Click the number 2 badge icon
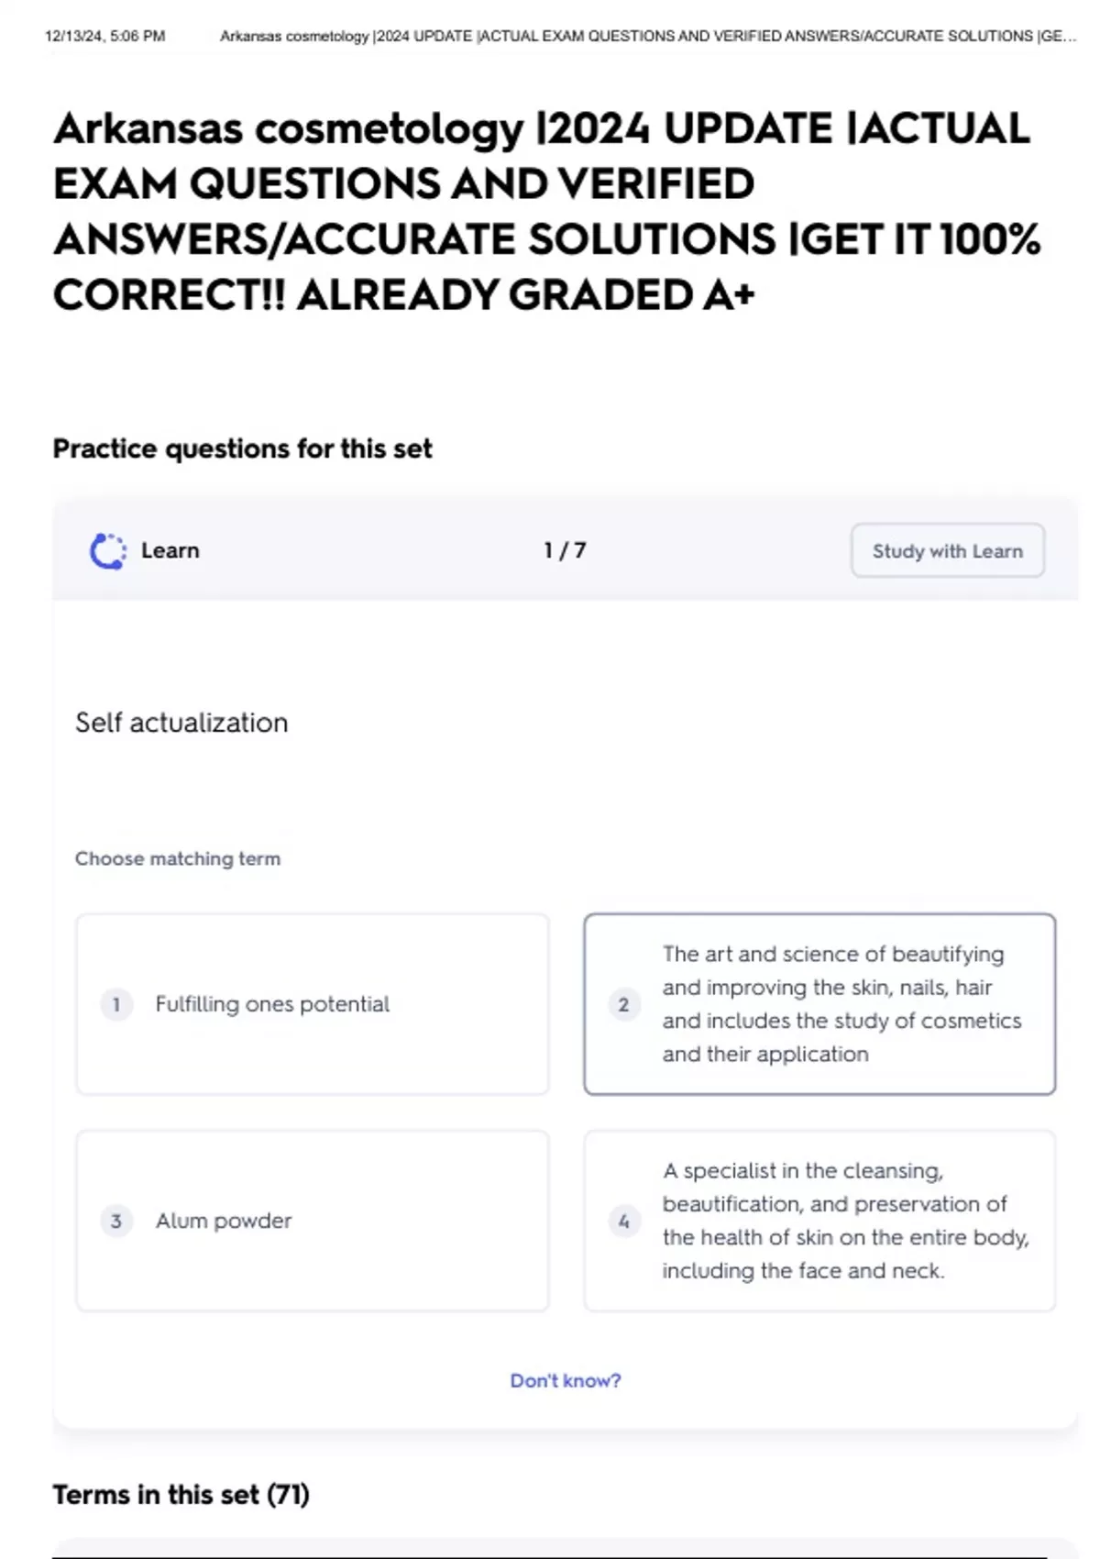 pyautogui.click(x=623, y=1004)
